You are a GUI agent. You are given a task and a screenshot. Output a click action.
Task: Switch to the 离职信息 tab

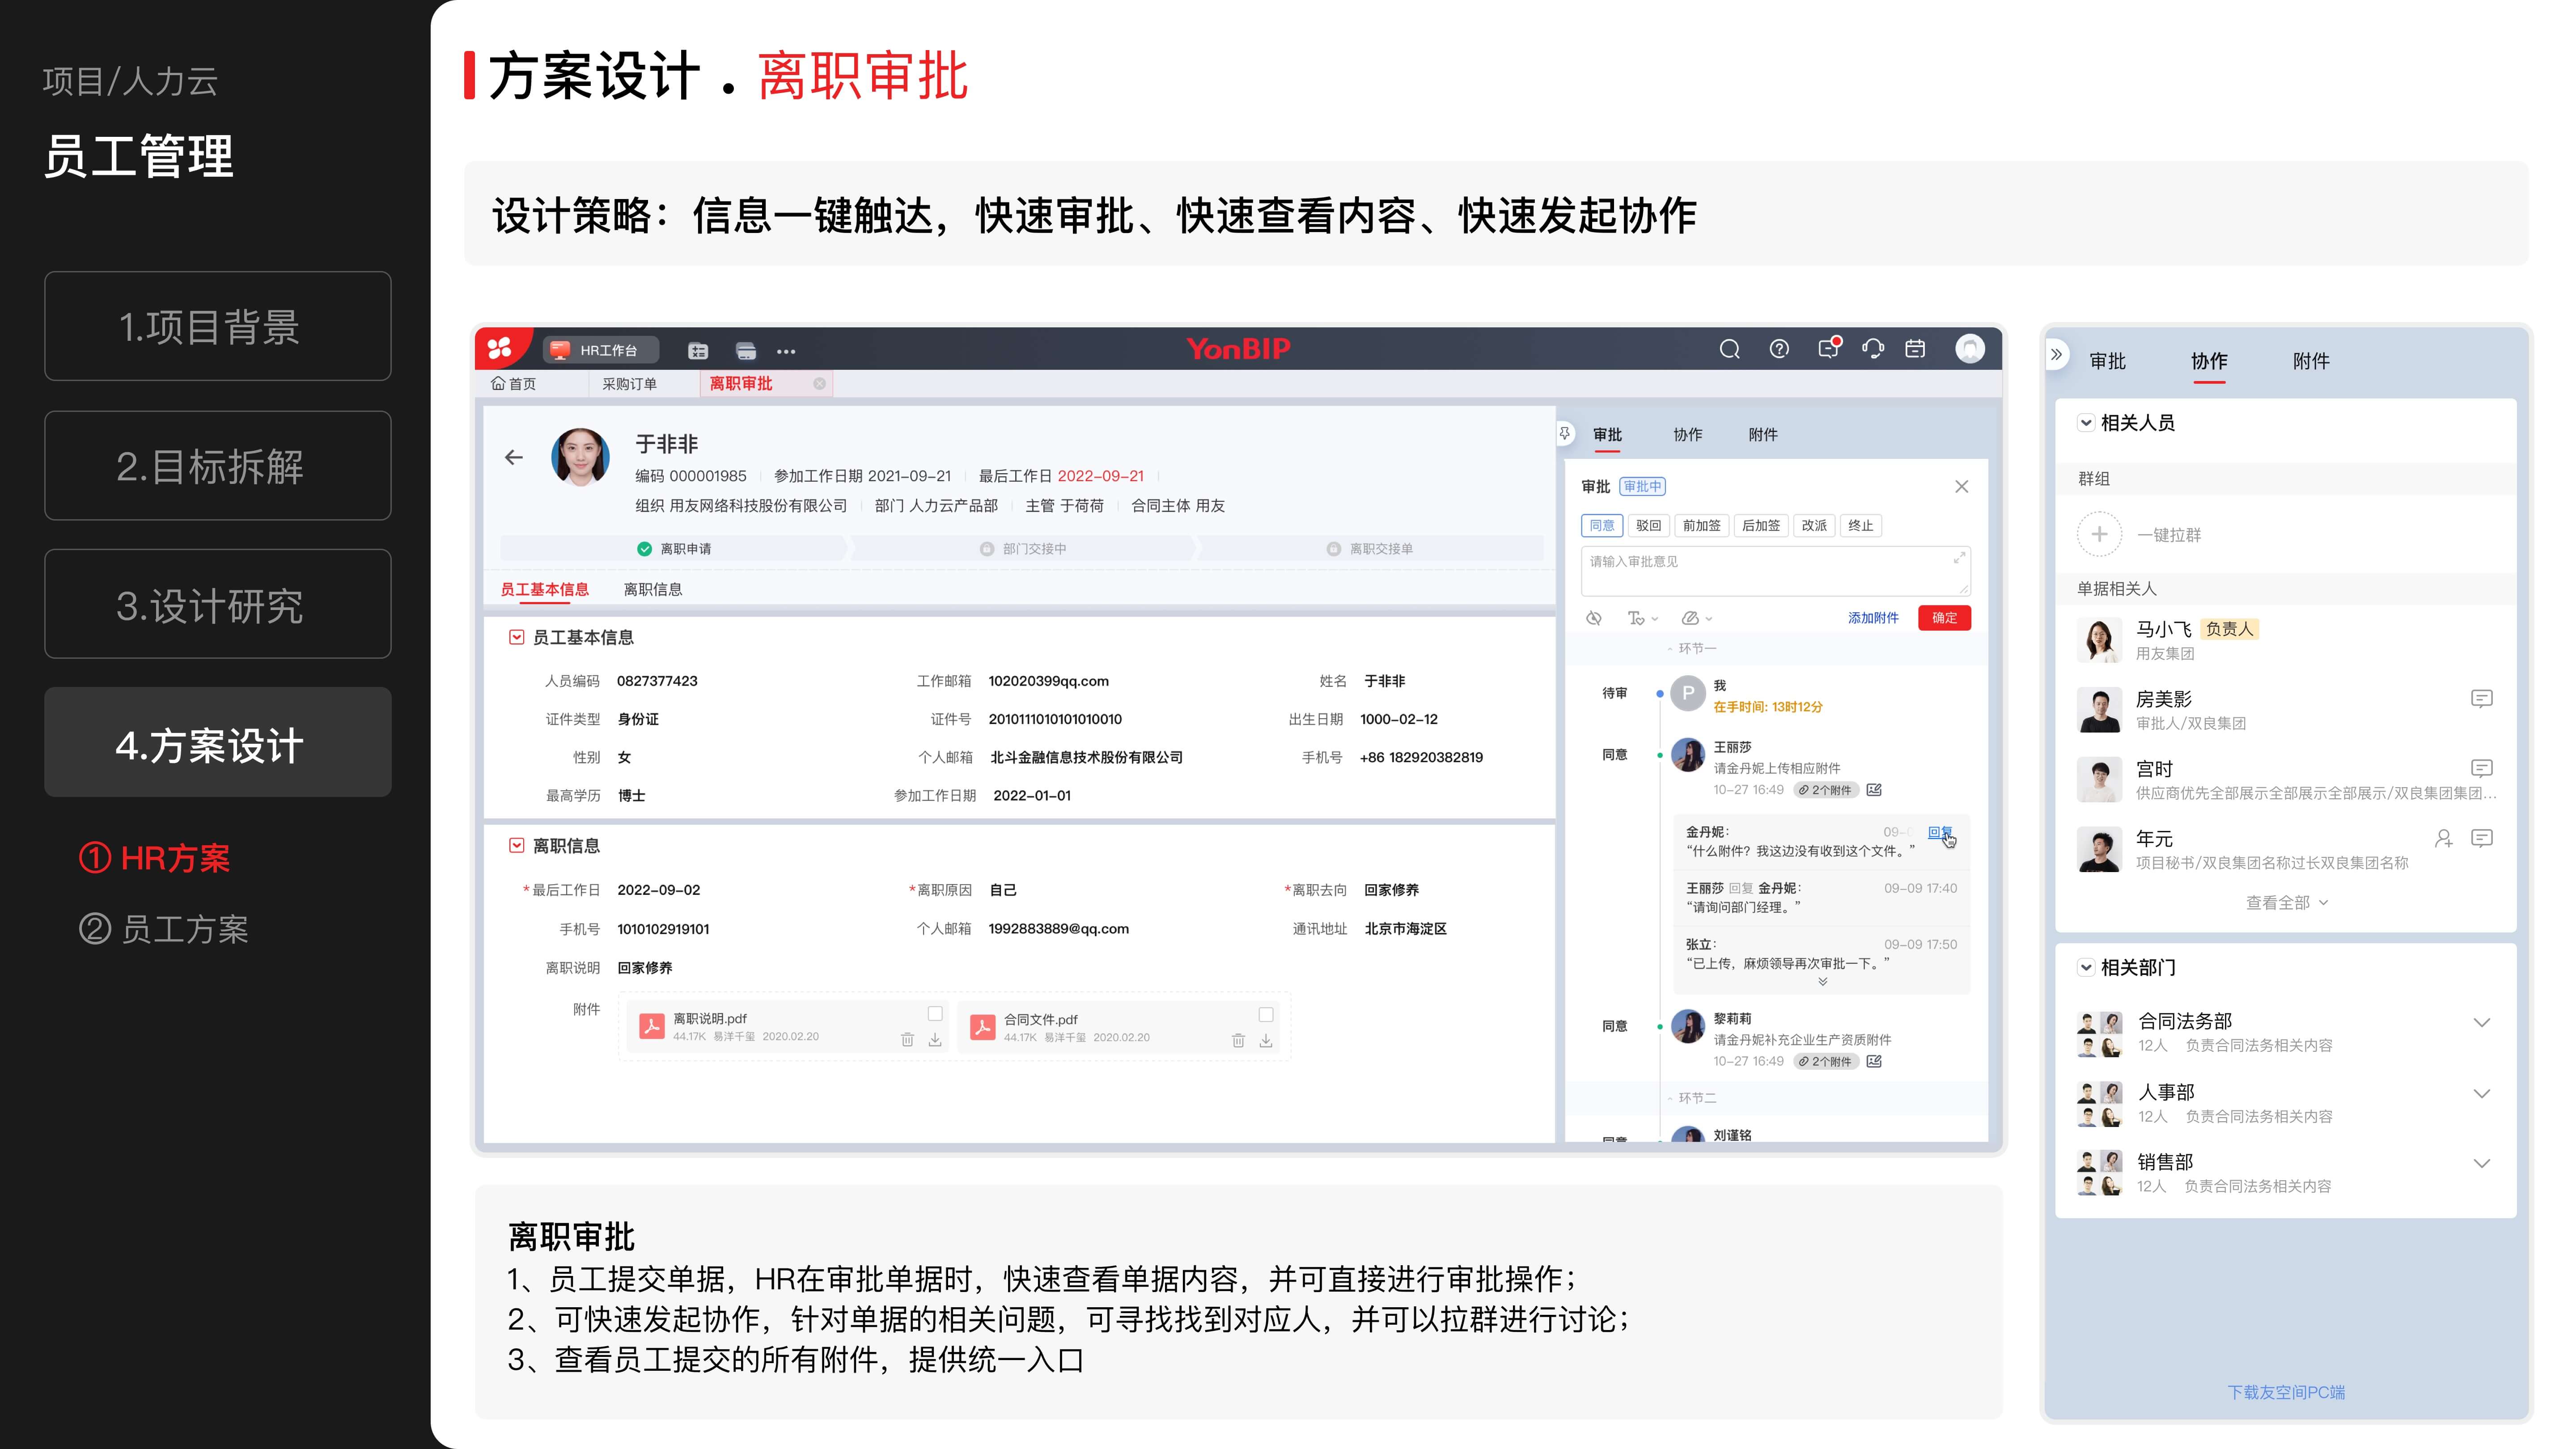point(652,589)
